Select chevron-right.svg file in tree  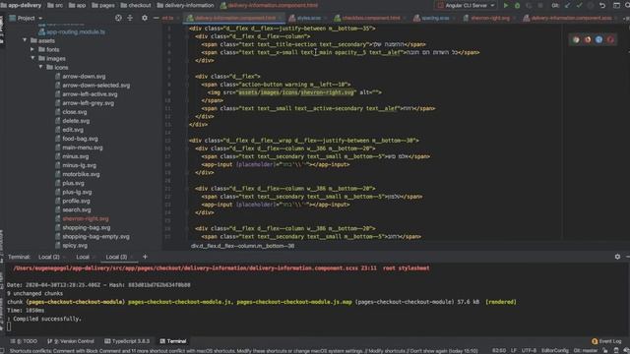[x=86, y=218]
